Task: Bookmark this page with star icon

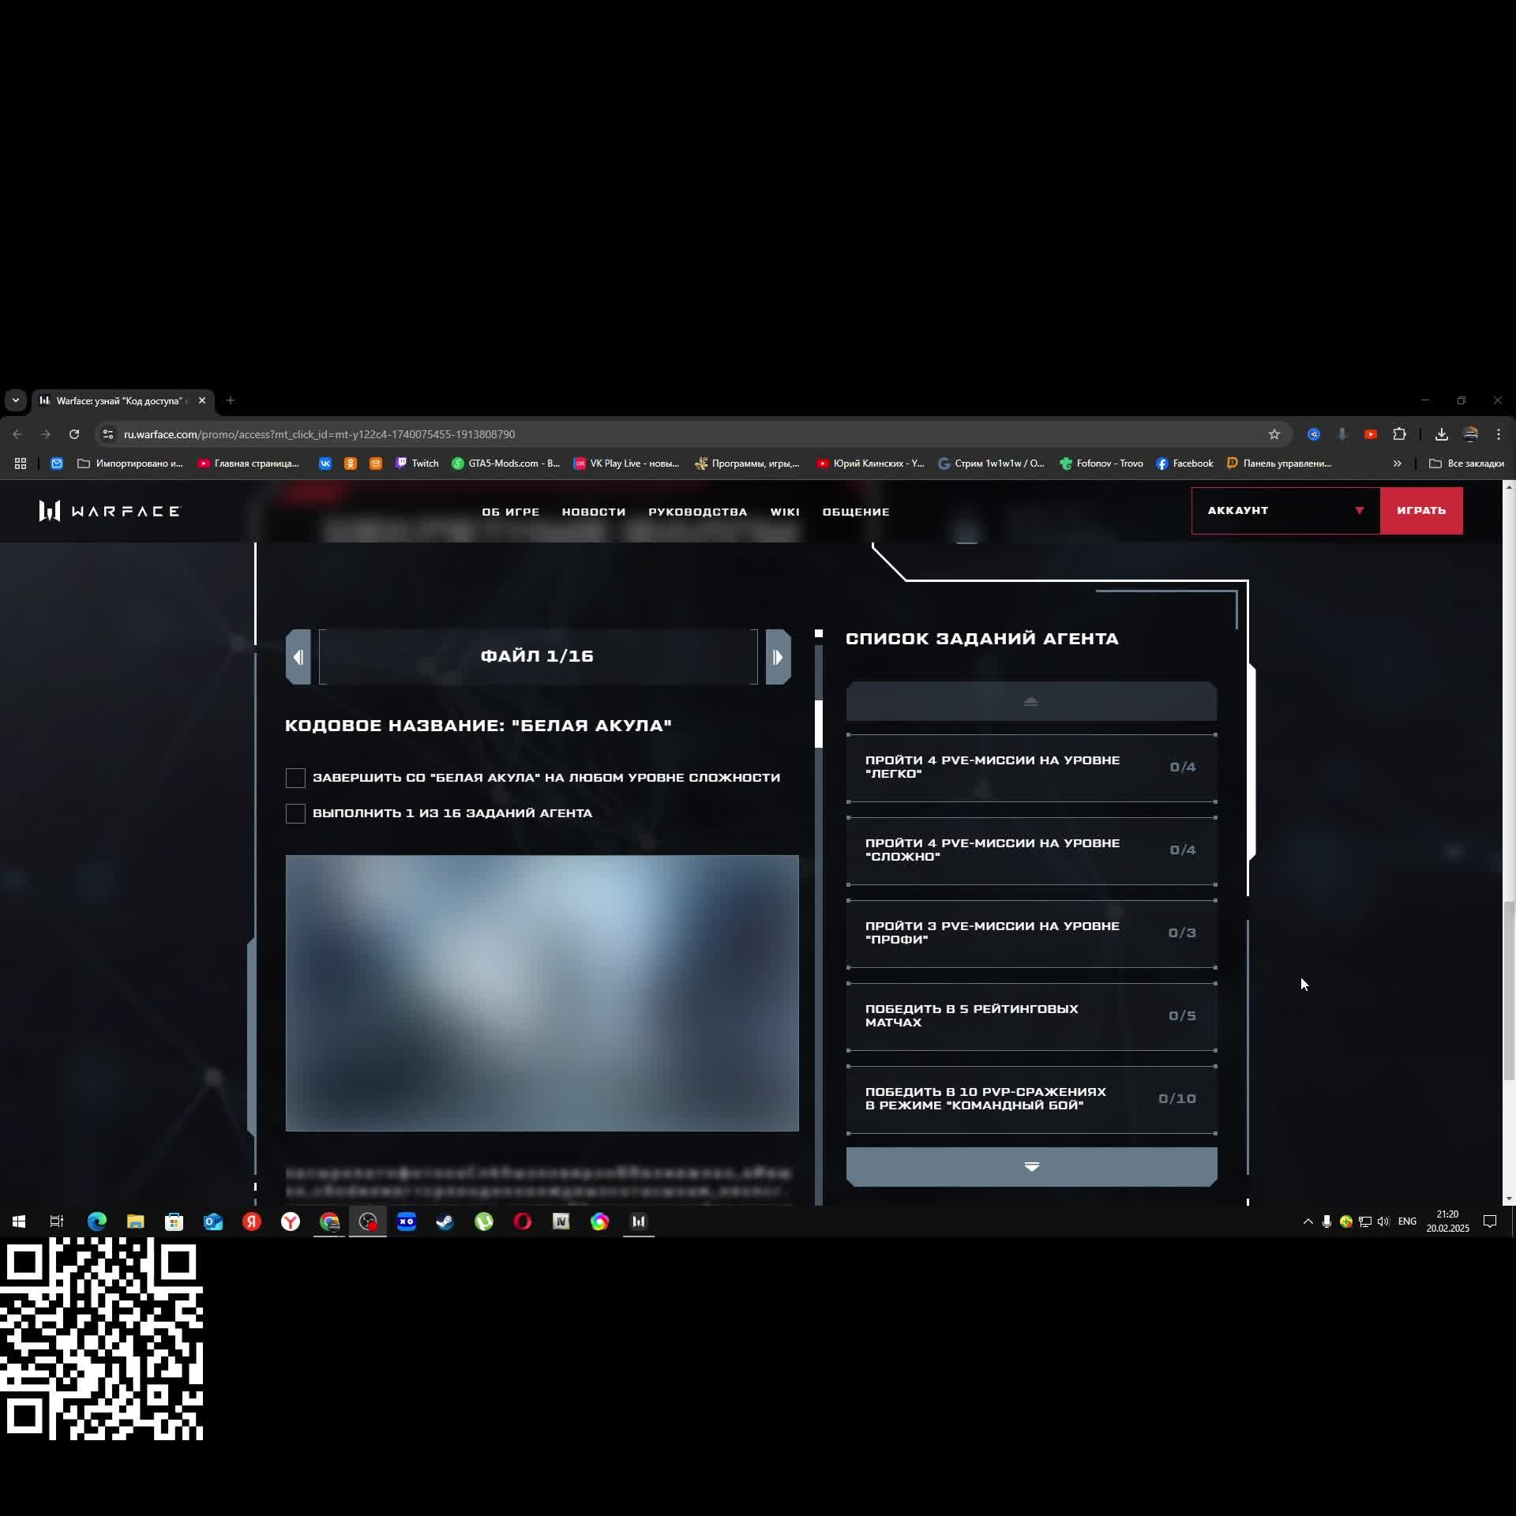Action: 1274,434
